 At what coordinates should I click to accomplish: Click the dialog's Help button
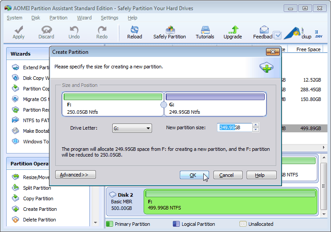coord(261,175)
